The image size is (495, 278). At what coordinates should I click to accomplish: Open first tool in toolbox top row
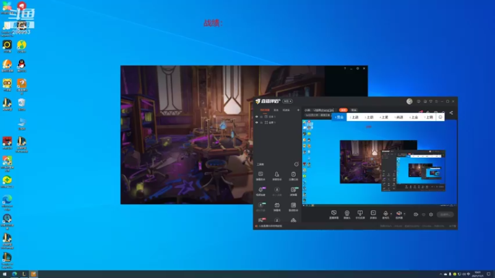click(260, 176)
